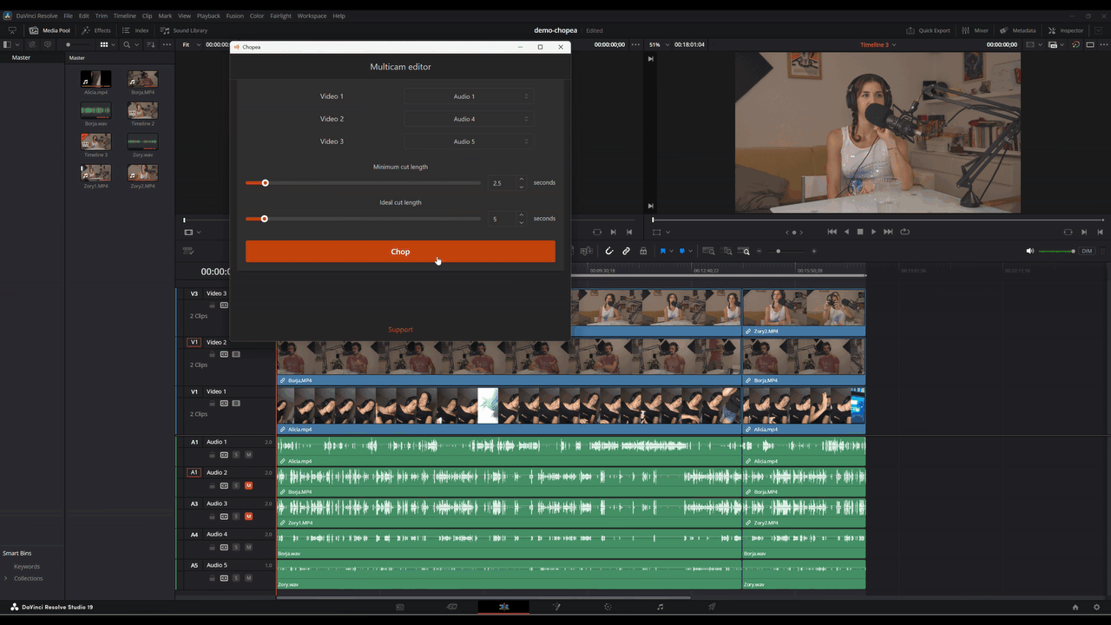Open the Video 3 audio source dropdown
The height and width of the screenshot is (625, 1111).
(x=469, y=141)
